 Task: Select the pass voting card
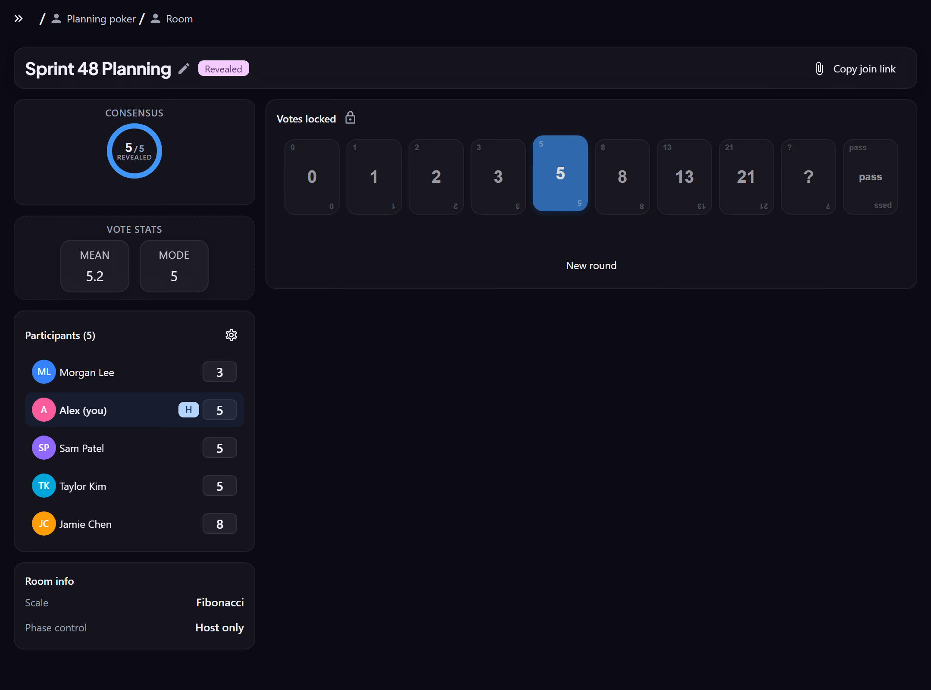point(871,176)
